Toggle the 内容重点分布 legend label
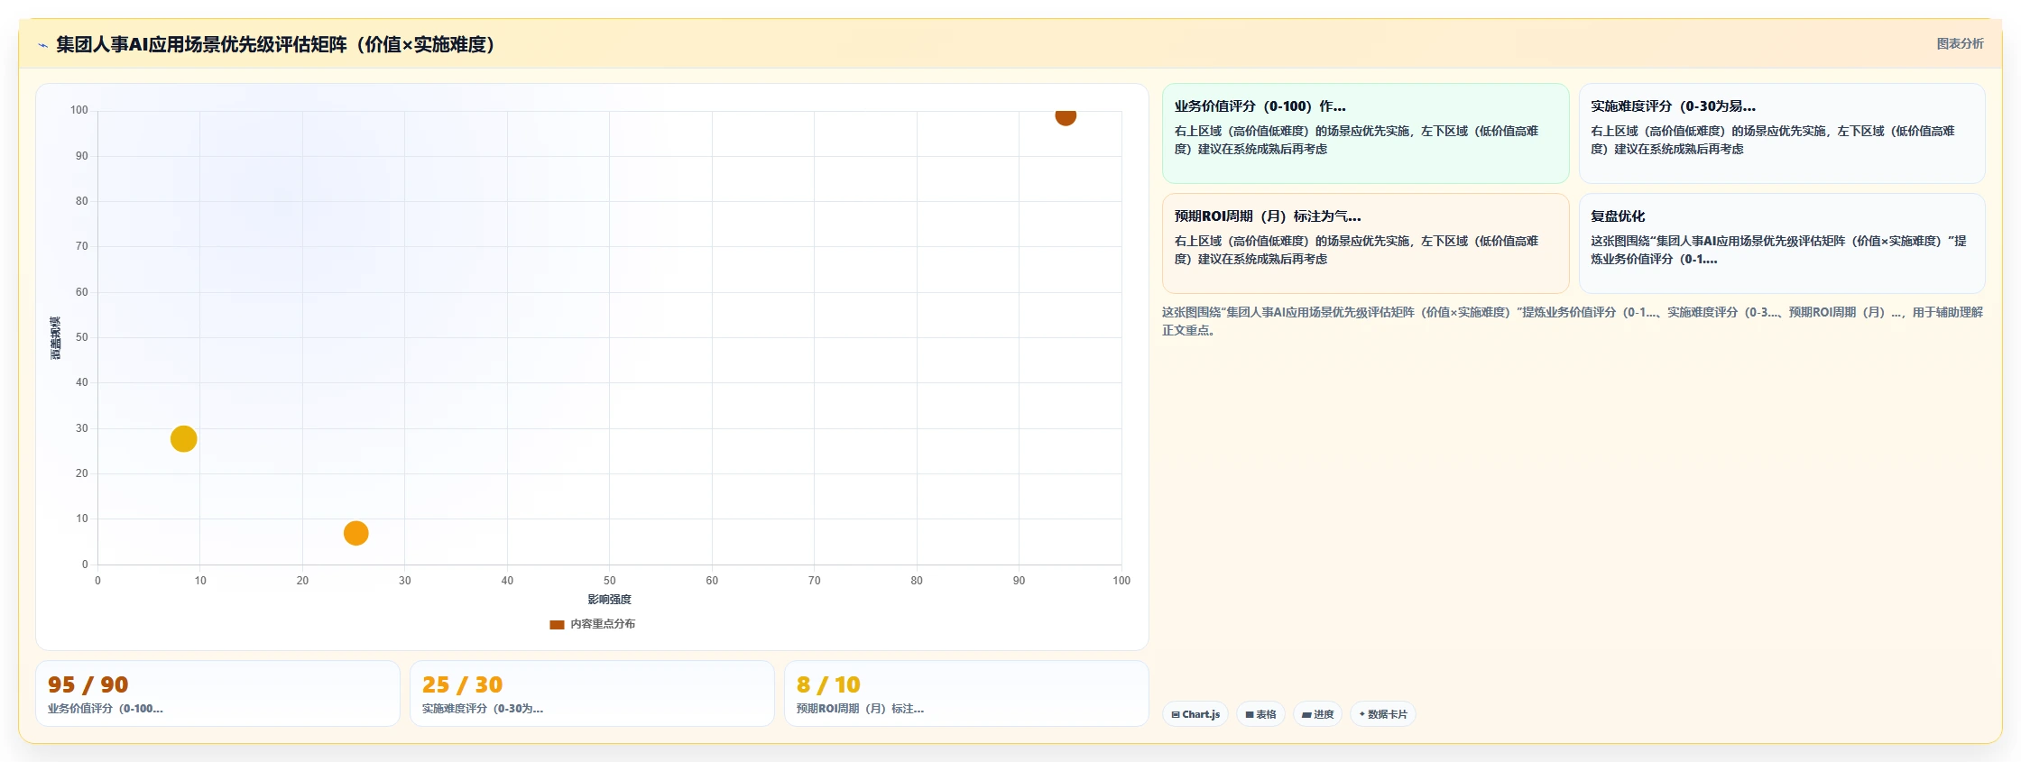Image resolution: width=2021 pixels, height=762 pixels. tap(603, 624)
